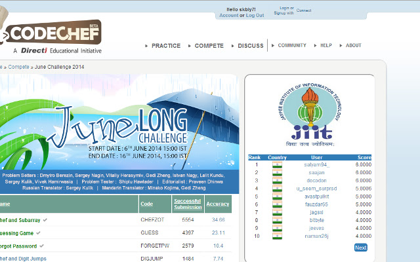This screenshot has height=262, width=420.
Task: Click India flag next to u_seem_surprsd
Action: 277,189
